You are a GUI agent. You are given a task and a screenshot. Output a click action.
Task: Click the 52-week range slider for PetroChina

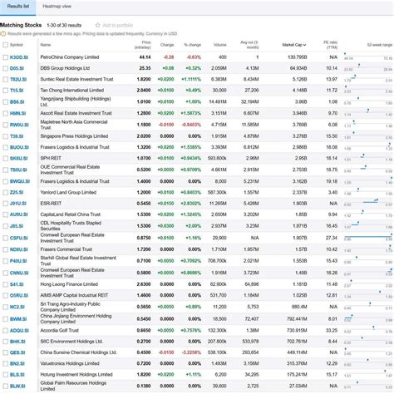[368, 57]
